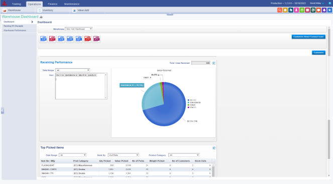The height and width of the screenshot is (184, 333).
Task: Collapse the top header with arrow
Action: tap(170, 14)
